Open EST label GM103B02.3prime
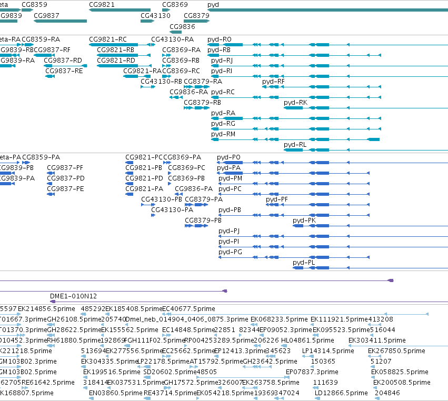This screenshot has height=401, width=448. (28, 362)
